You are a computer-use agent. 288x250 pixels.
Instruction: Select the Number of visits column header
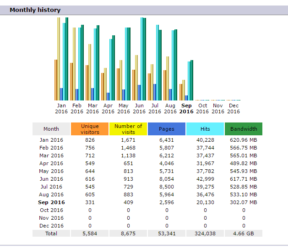coord(128,129)
